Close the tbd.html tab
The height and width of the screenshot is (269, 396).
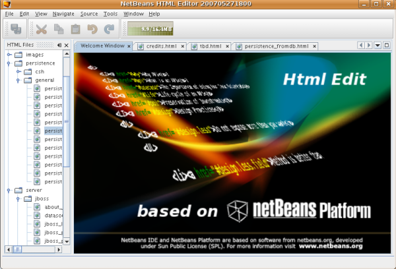(x=227, y=46)
